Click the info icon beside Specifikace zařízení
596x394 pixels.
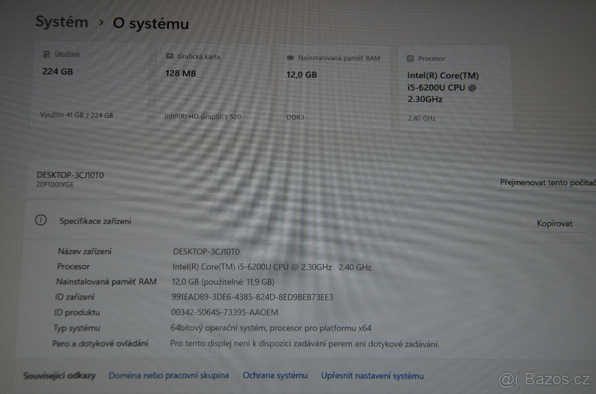pyautogui.click(x=41, y=220)
